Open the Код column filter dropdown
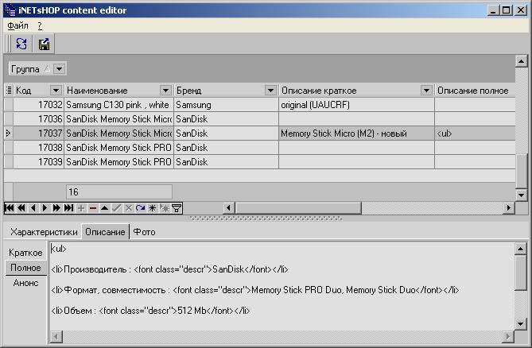 56,90
